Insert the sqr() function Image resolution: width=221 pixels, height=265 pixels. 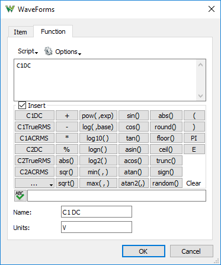[x=67, y=172]
